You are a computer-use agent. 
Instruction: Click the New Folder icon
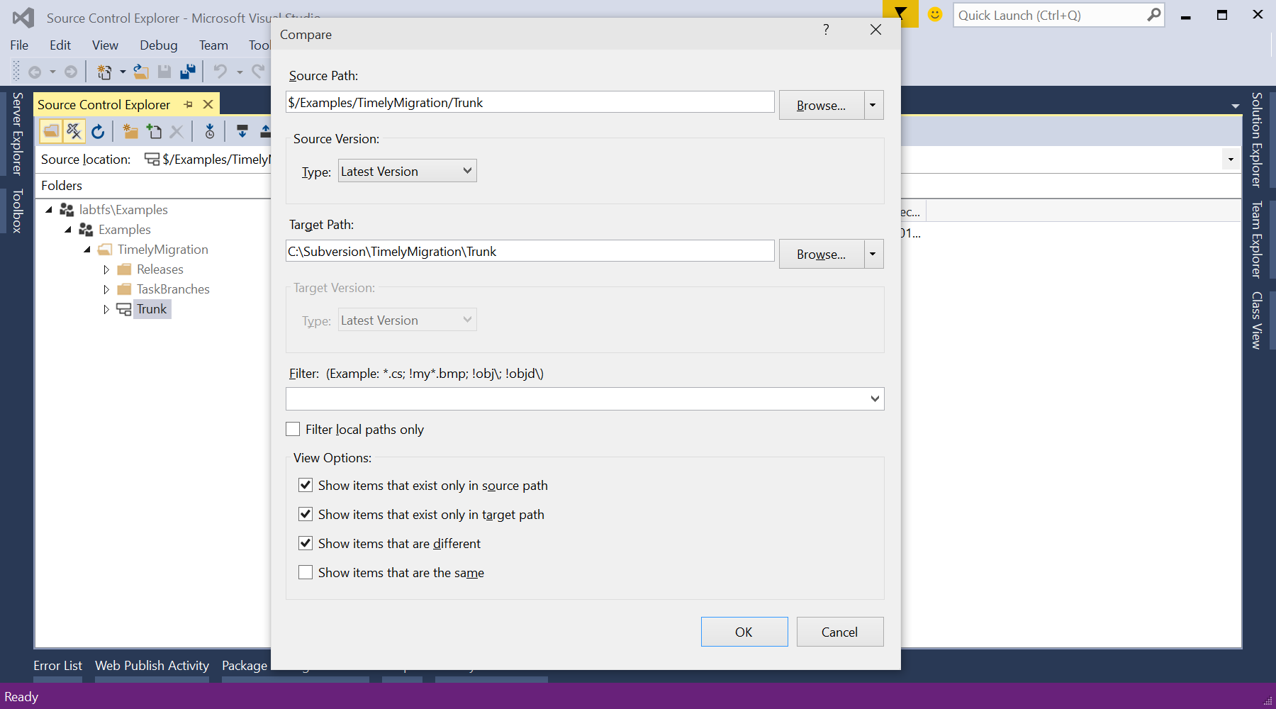click(130, 131)
